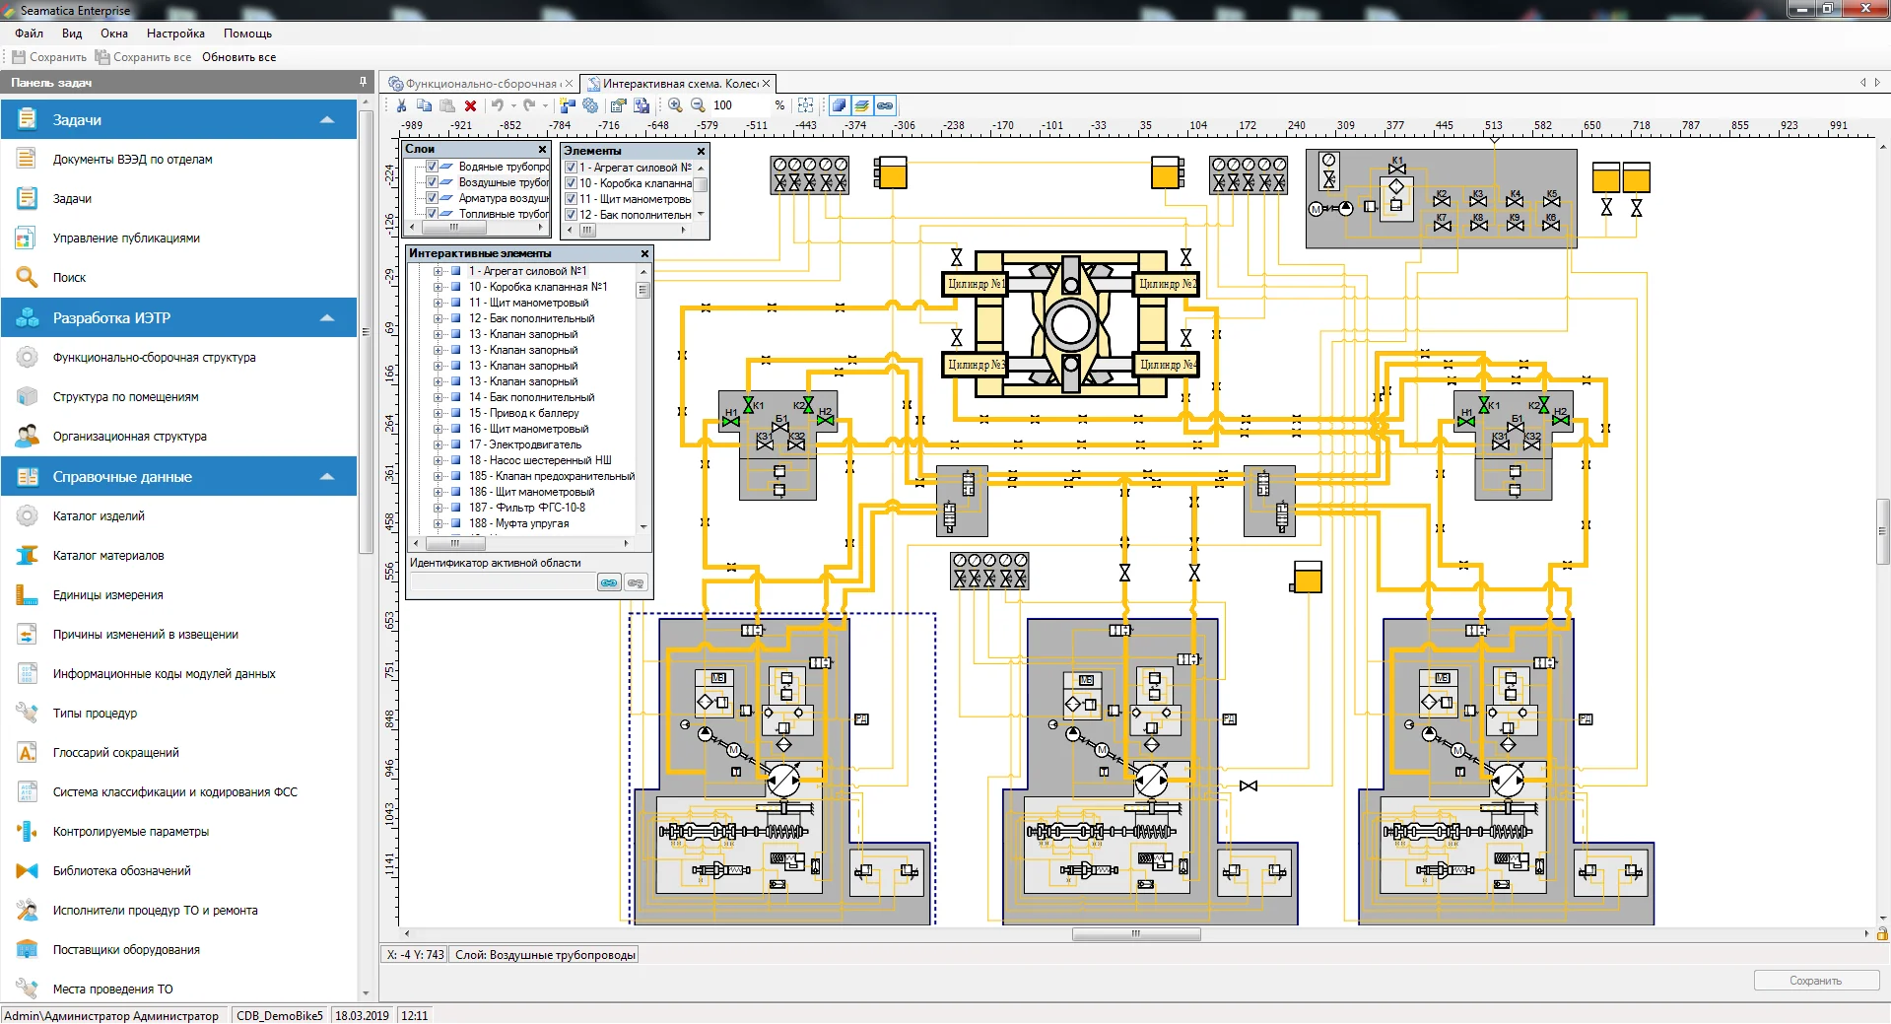Close the Элементы panel

(x=701, y=151)
